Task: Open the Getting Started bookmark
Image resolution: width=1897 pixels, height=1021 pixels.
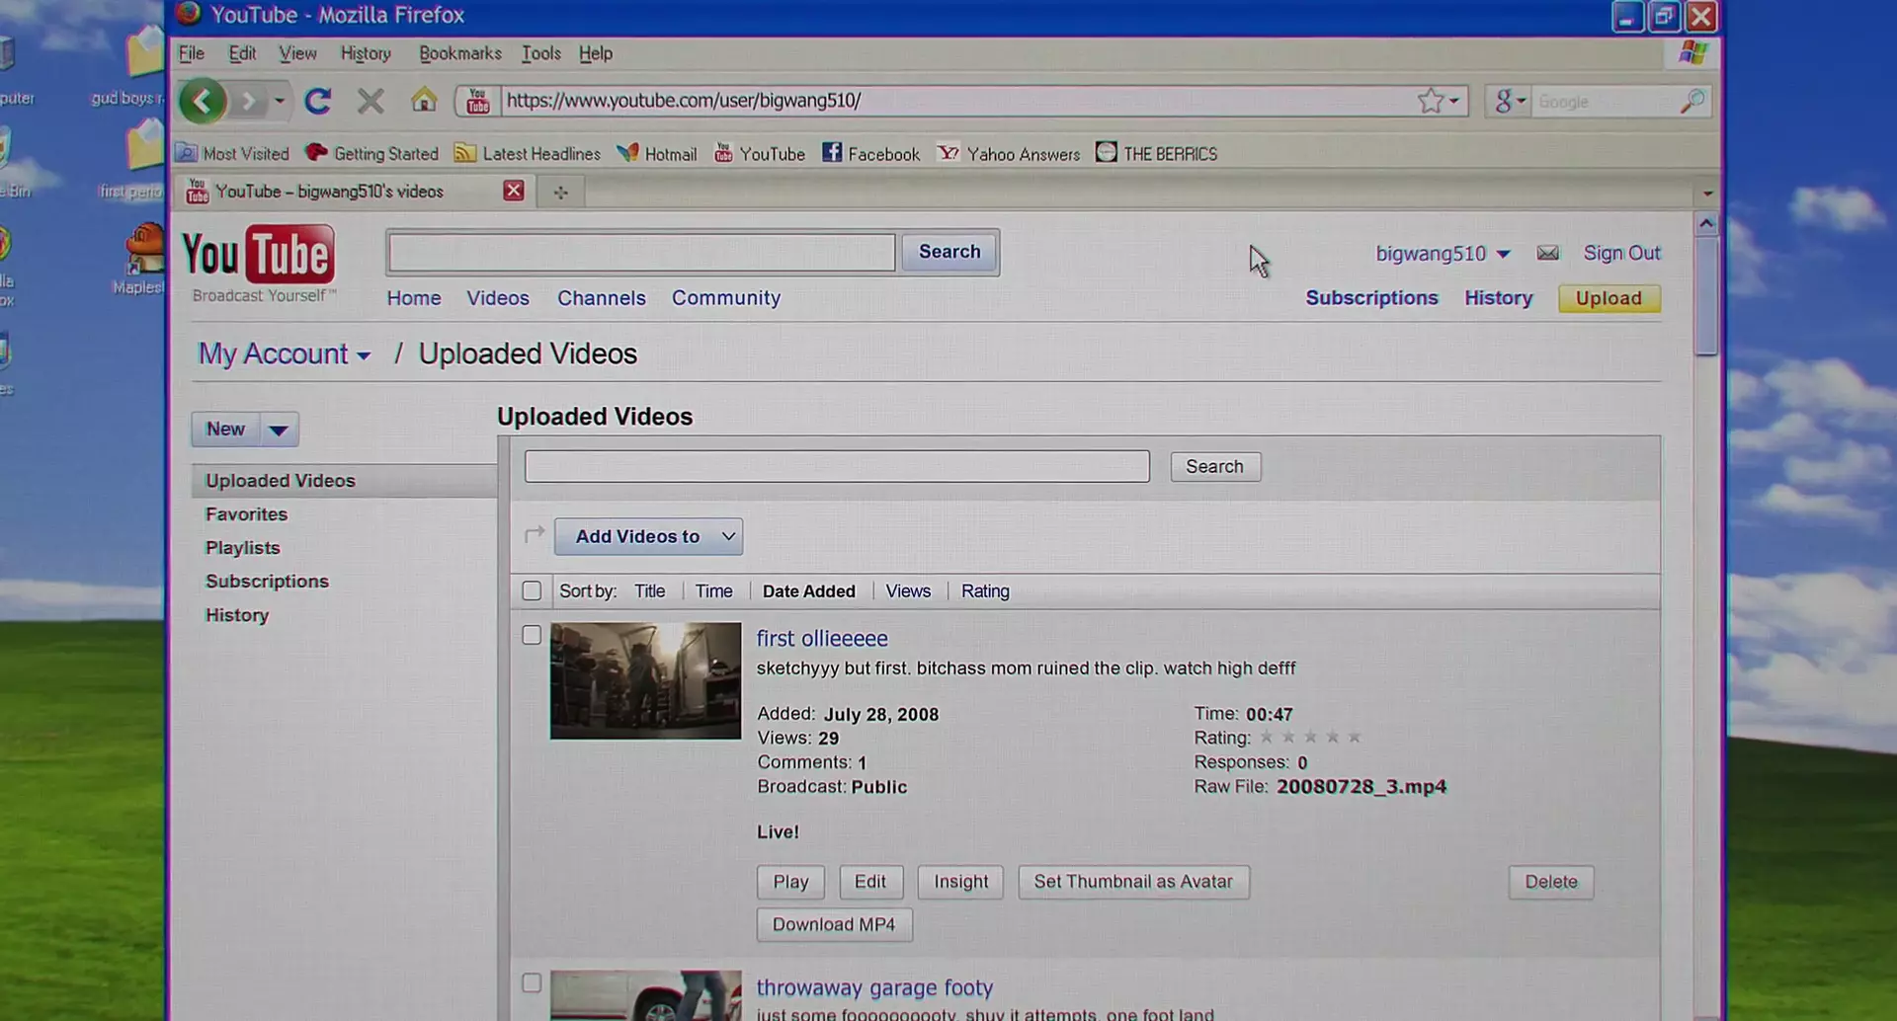Action: click(372, 153)
